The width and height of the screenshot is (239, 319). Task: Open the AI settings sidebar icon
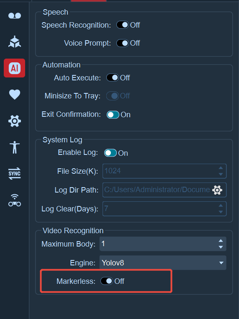point(15,68)
